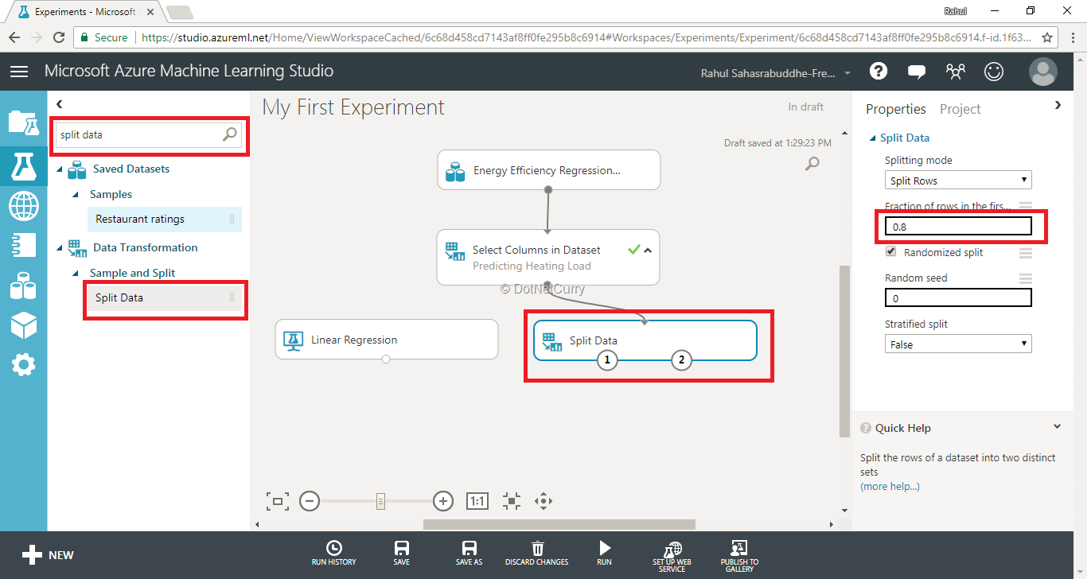Open the Trained Models cube icon
Screen dimensions: 1087x579
click(23, 324)
